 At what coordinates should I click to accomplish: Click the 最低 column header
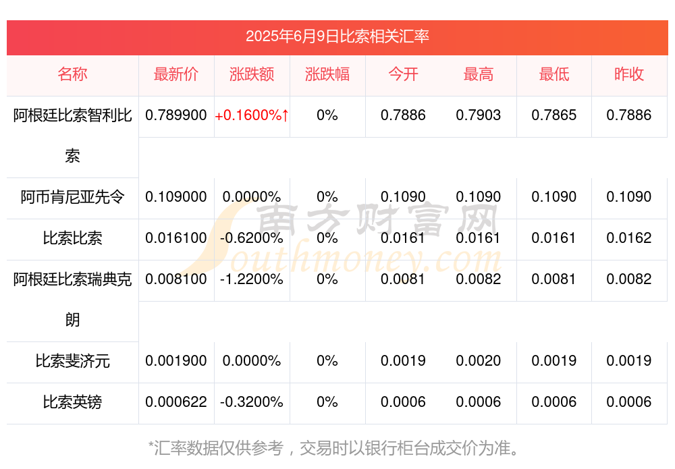click(553, 74)
